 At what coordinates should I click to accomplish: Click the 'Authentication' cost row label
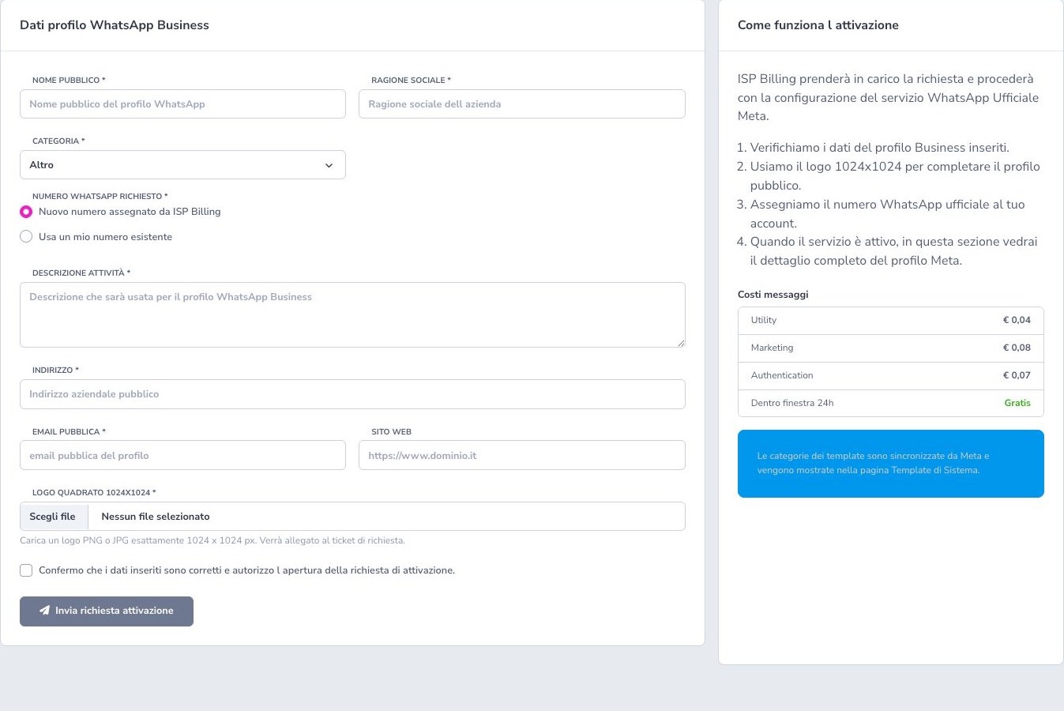782,375
